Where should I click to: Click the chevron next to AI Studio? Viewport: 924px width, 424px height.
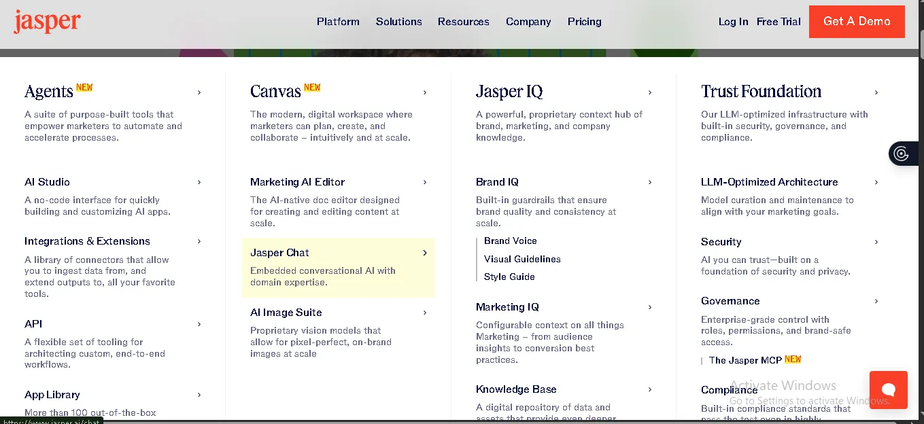[199, 182]
